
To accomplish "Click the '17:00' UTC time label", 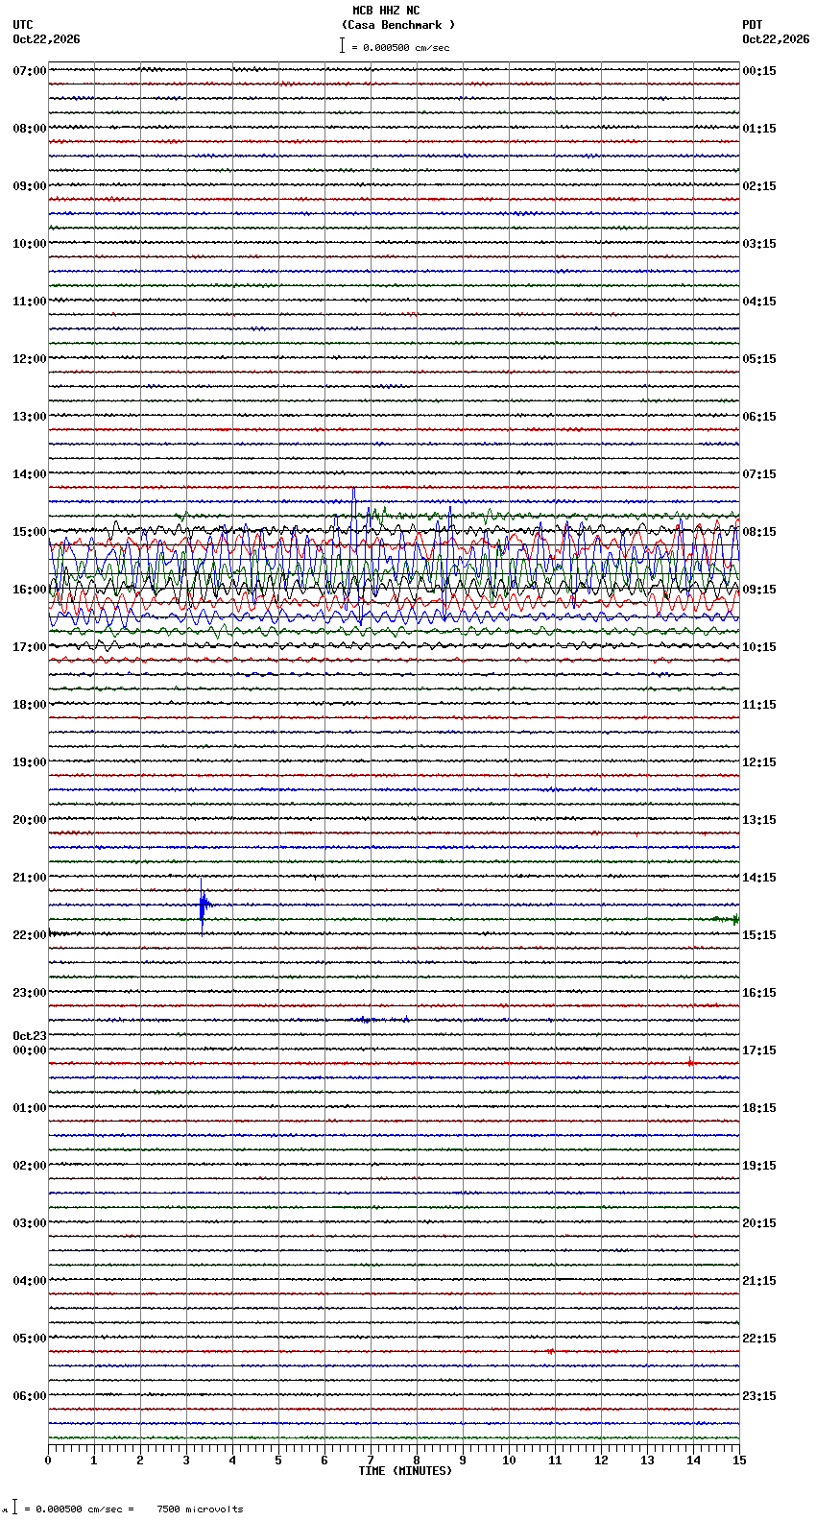I will point(30,647).
